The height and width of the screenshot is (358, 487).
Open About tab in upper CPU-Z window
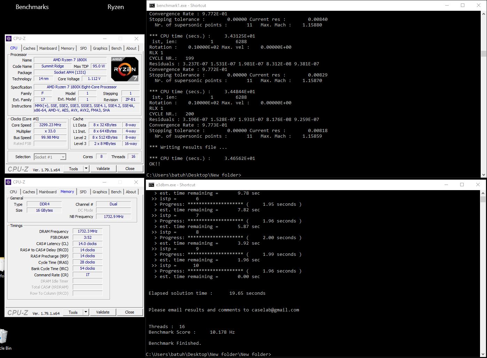click(131, 48)
